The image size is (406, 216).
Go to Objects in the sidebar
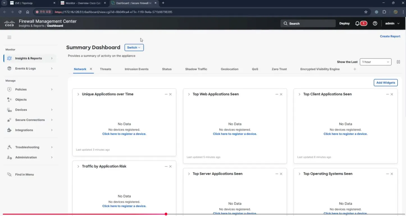click(30, 100)
